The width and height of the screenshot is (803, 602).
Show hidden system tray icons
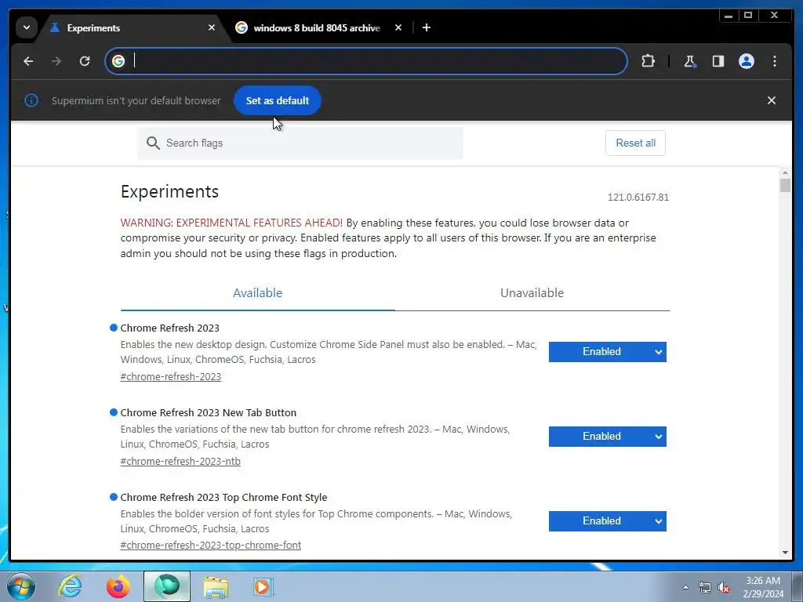[685, 587]
